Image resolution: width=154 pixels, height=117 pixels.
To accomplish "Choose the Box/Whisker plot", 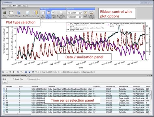I will [x=28, y=14].
